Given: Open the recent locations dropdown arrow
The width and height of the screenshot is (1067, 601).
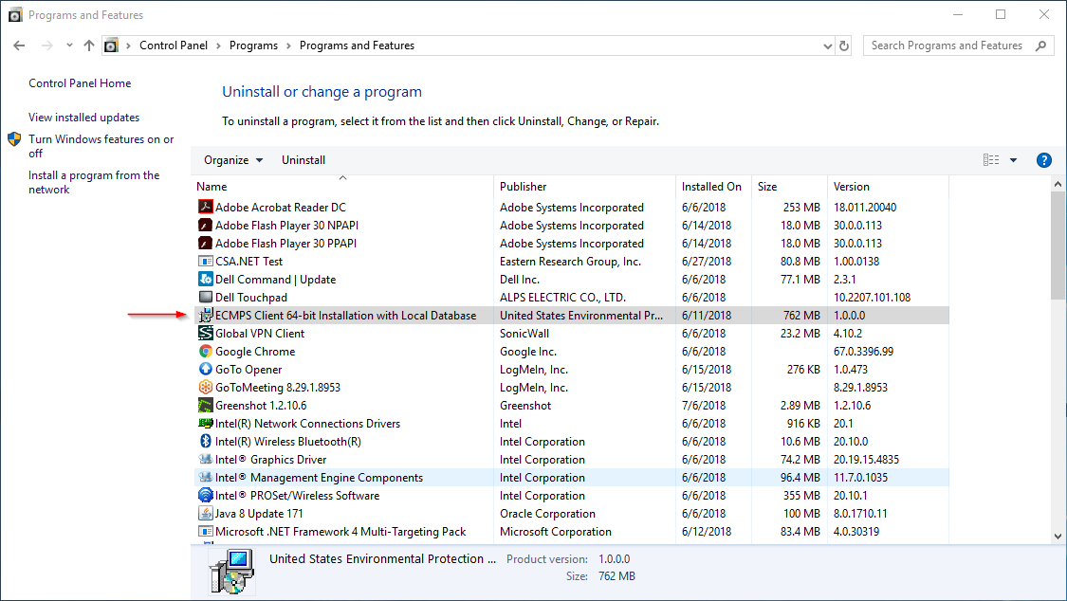Looking at the screenshot, I should (x=69, y=46).
